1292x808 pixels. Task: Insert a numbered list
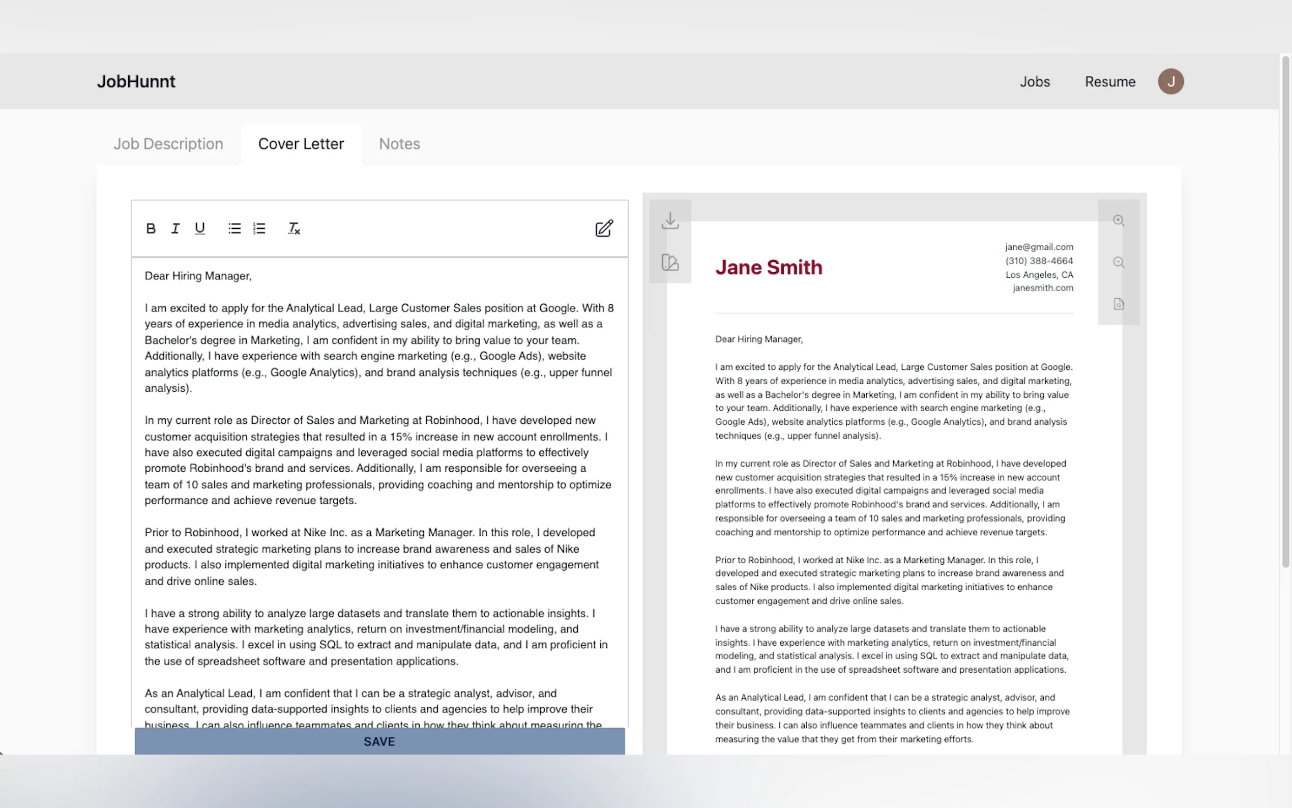(x=259, y=229)
